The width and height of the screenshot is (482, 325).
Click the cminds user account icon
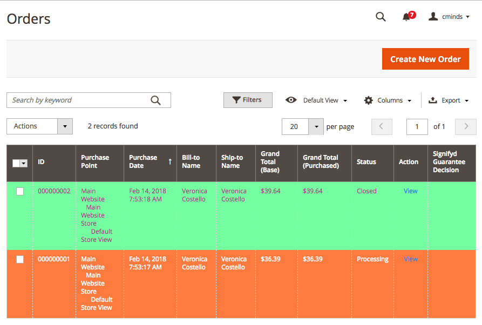point(433,17)
